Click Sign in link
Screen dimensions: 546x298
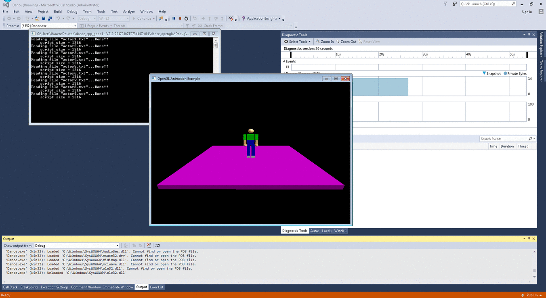pyautogui.click(x=527, y=12)
